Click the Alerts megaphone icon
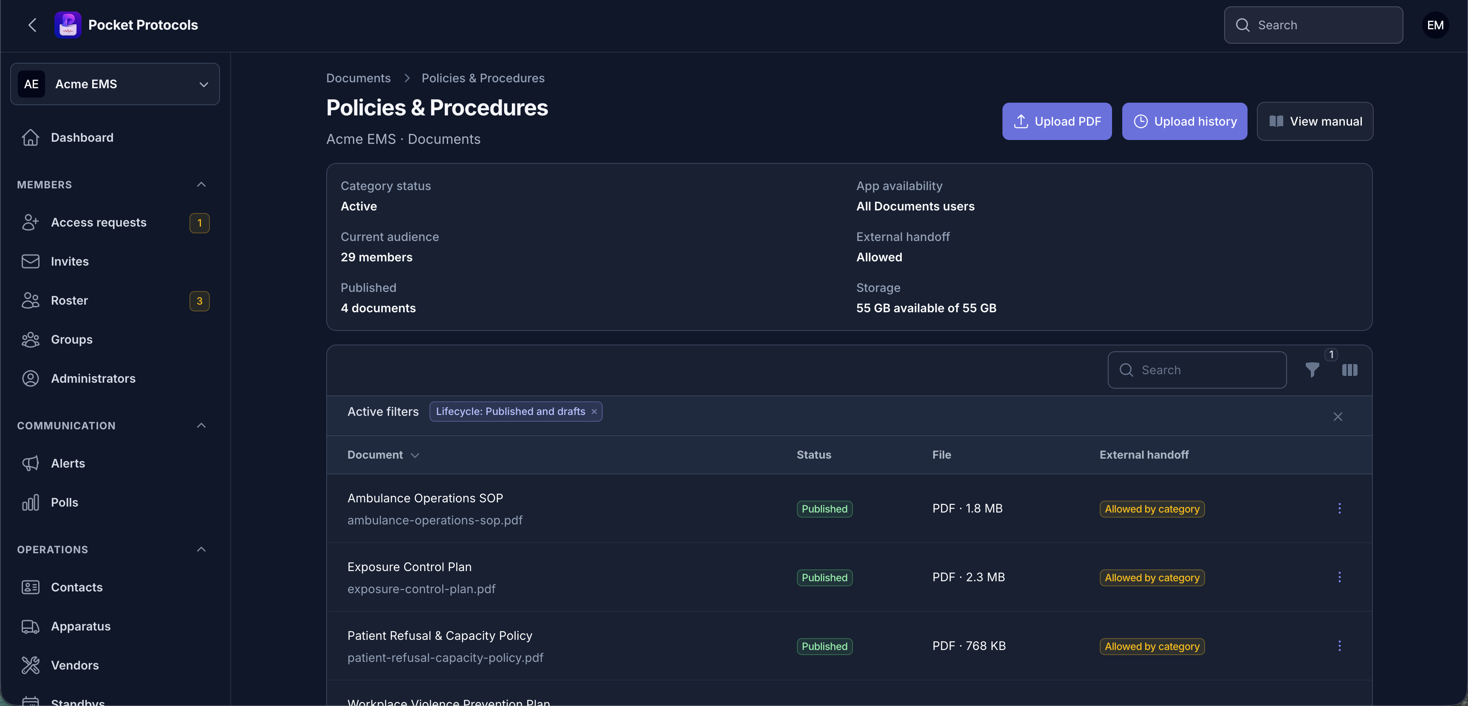Screen dimensions: 1468x706 30,463
